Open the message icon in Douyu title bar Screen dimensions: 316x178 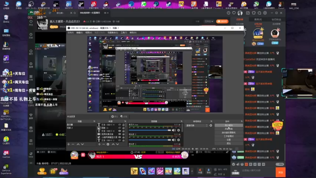point(260,13)
